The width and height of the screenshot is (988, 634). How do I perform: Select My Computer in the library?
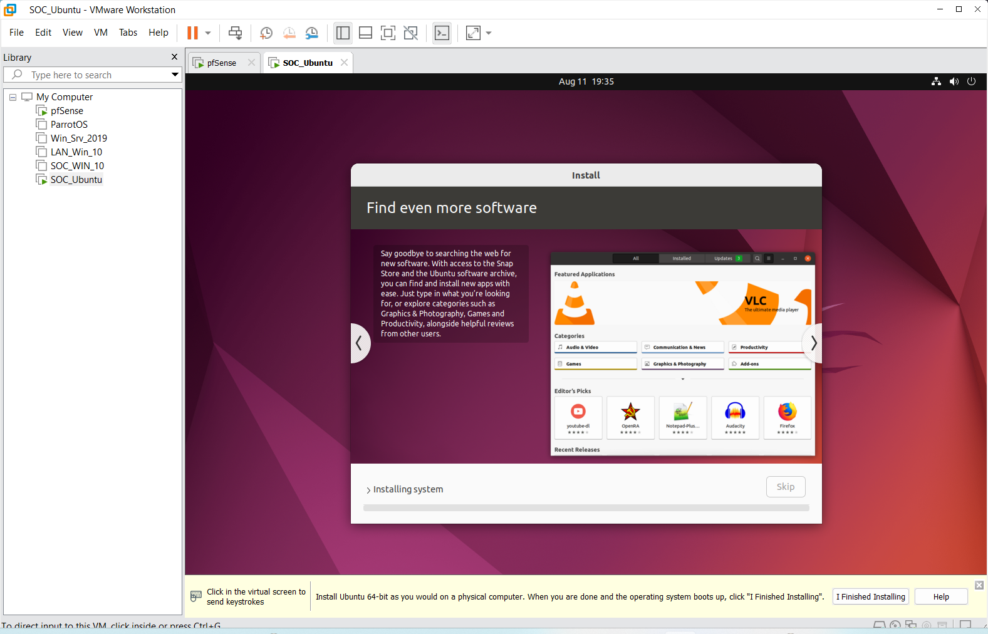(x=65, y=97)
